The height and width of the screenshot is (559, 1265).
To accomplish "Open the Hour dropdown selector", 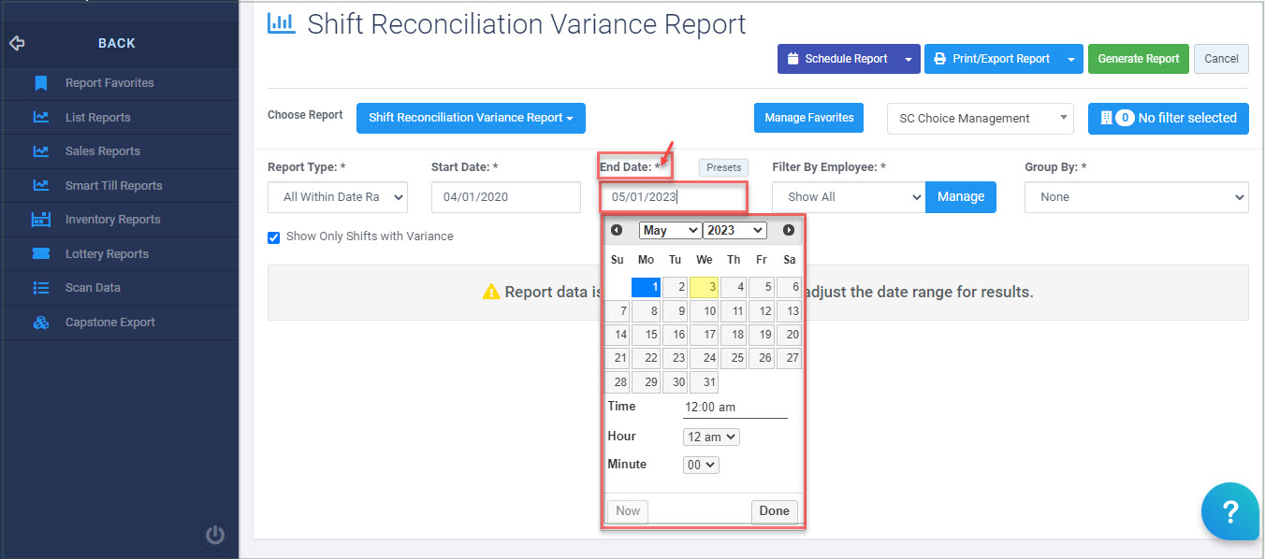I will (710, 437).
